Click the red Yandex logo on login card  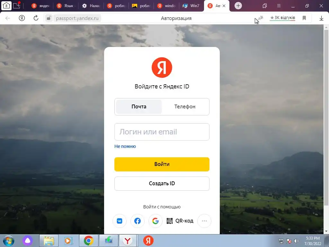coord(162,68)
